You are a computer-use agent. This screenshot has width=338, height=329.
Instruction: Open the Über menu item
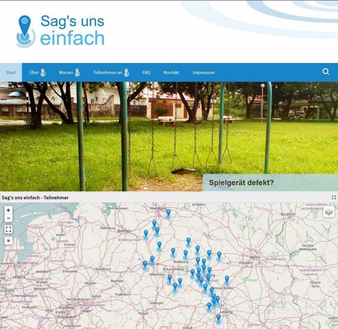point(37,72)
